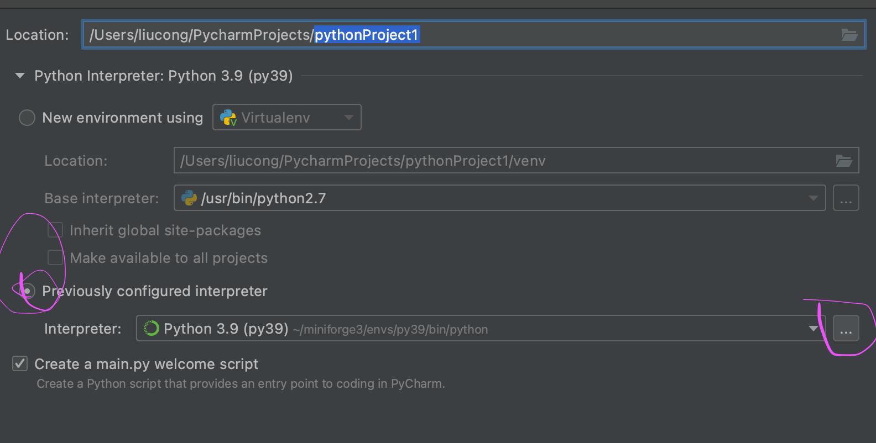Collapse the Python Interpreter section
876x443 pixels.
click(20, 76)
